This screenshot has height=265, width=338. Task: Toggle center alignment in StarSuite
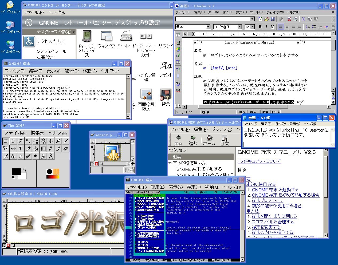(x=287, y=27)
